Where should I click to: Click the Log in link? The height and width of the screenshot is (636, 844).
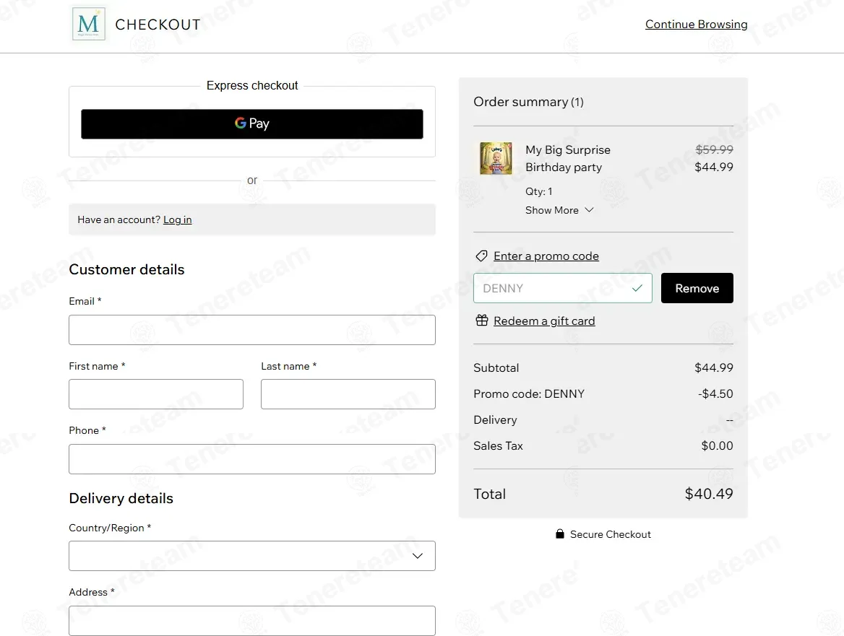click(x=178, y=219)
